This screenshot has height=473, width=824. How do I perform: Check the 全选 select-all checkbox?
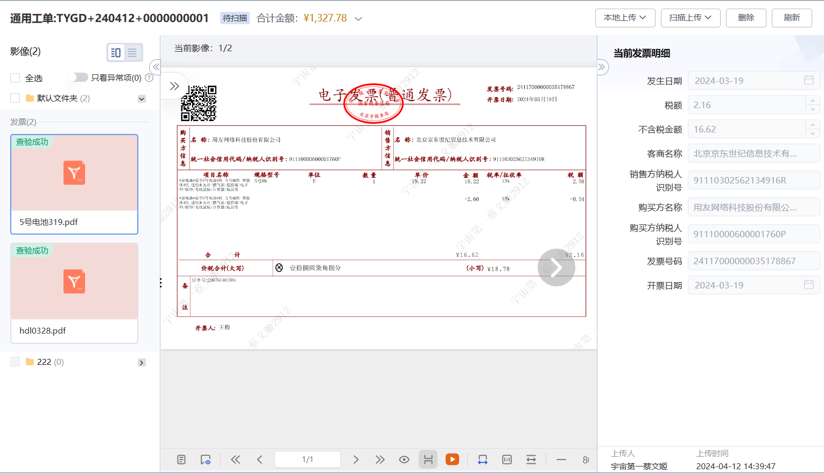15,78
